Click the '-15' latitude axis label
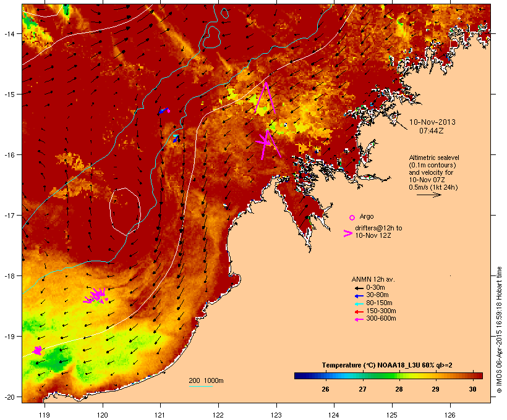 [9, 94]
